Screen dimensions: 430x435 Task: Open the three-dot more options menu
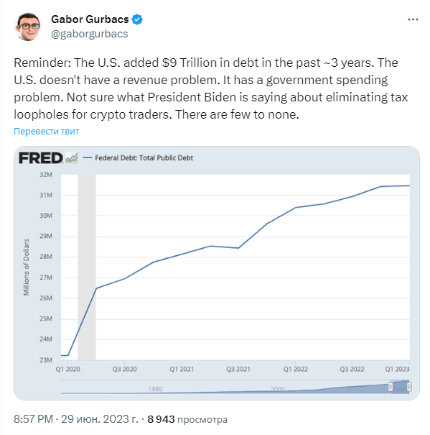413,19
